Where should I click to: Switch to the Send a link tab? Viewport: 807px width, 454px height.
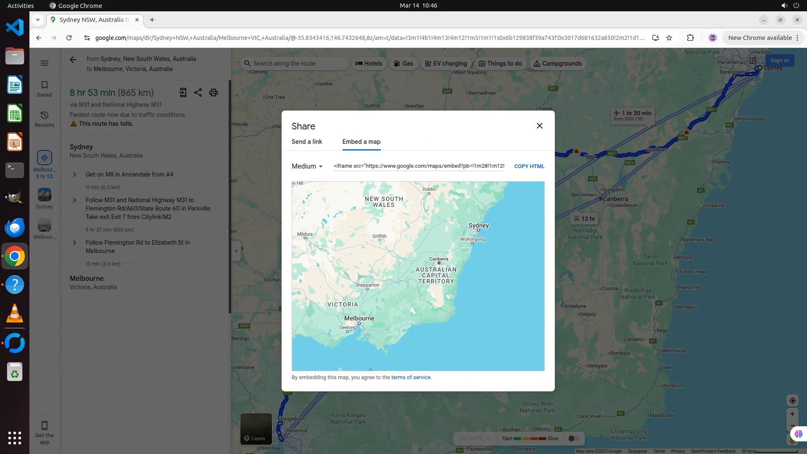coord(307,142)
